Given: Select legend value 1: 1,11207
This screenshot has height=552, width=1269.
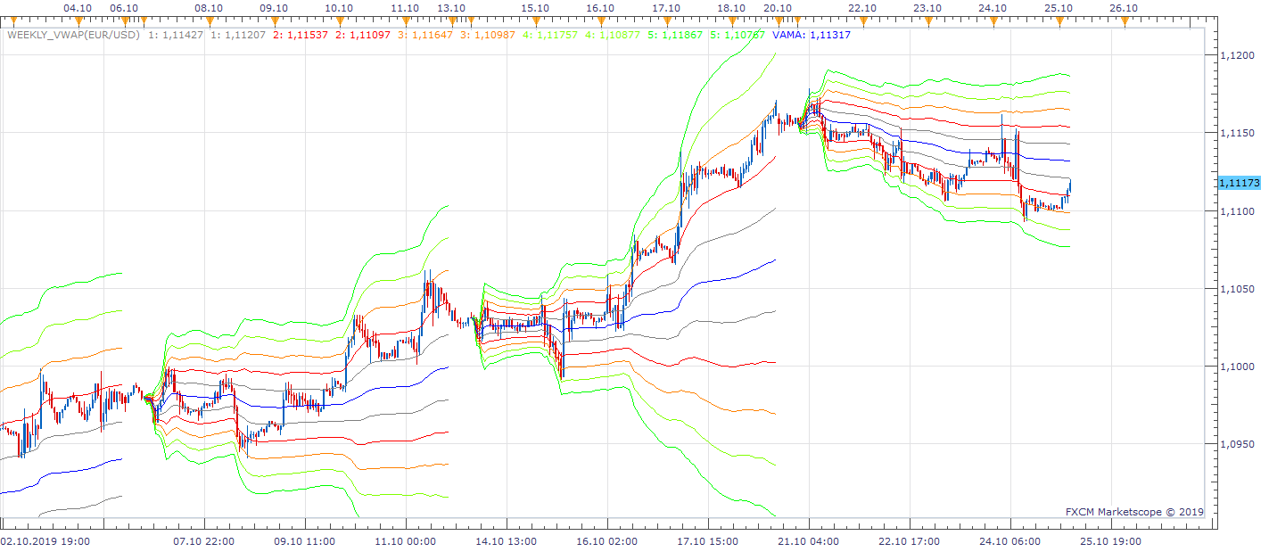Looking at the screenshot, I should coord(239,35).
